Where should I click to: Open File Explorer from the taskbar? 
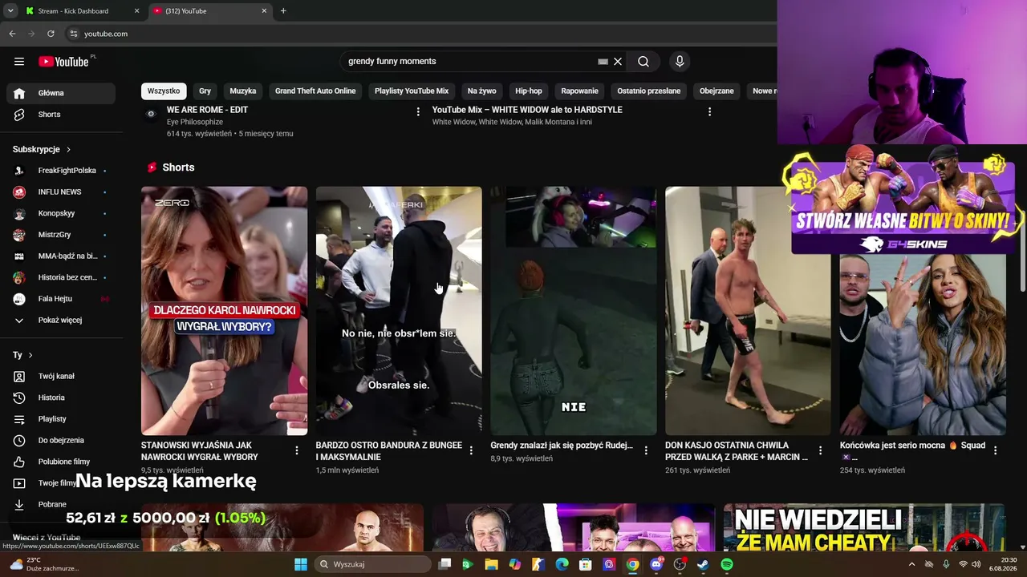[x=491, y=564]
